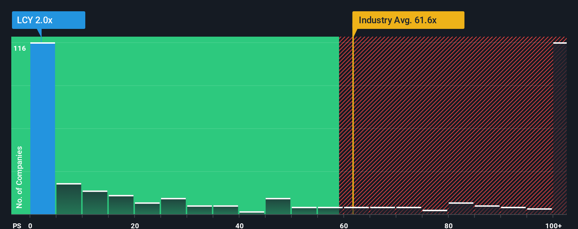
Task: Click the Industry Avg. 61.6x label
Action: click(408, 20)
